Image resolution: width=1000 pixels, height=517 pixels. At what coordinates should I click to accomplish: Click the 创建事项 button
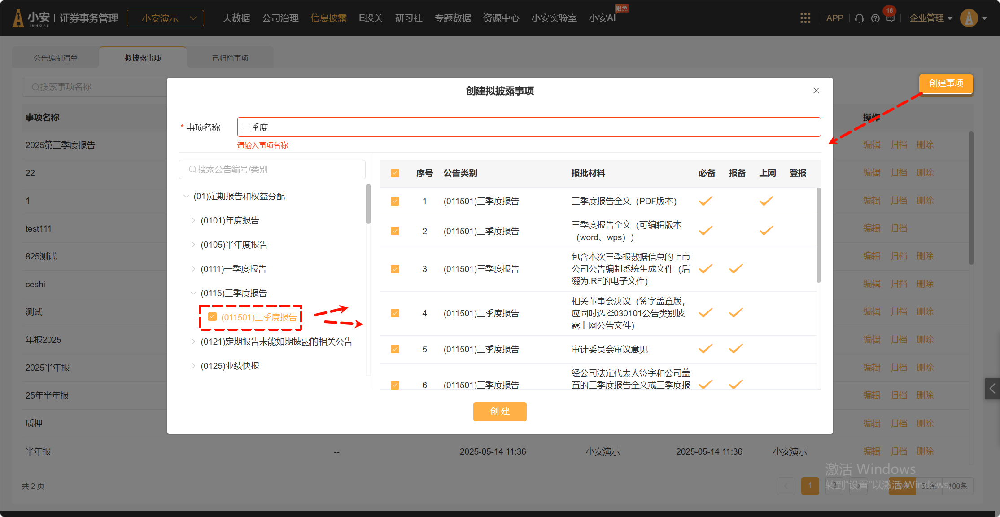coord(946,83)
